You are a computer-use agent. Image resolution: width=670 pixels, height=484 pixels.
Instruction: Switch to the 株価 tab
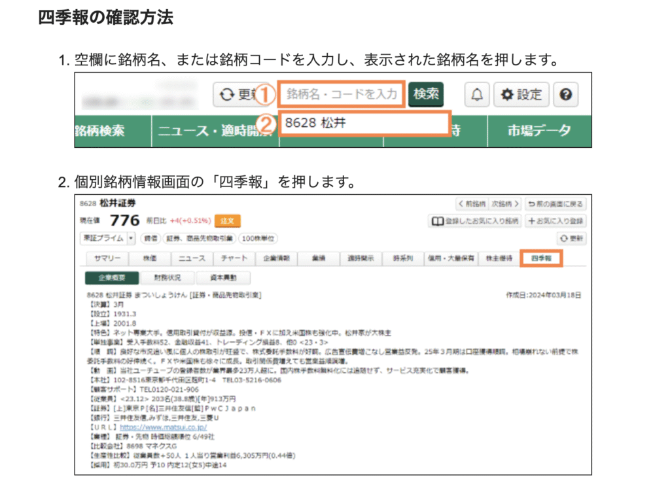(x=150, y=258)
